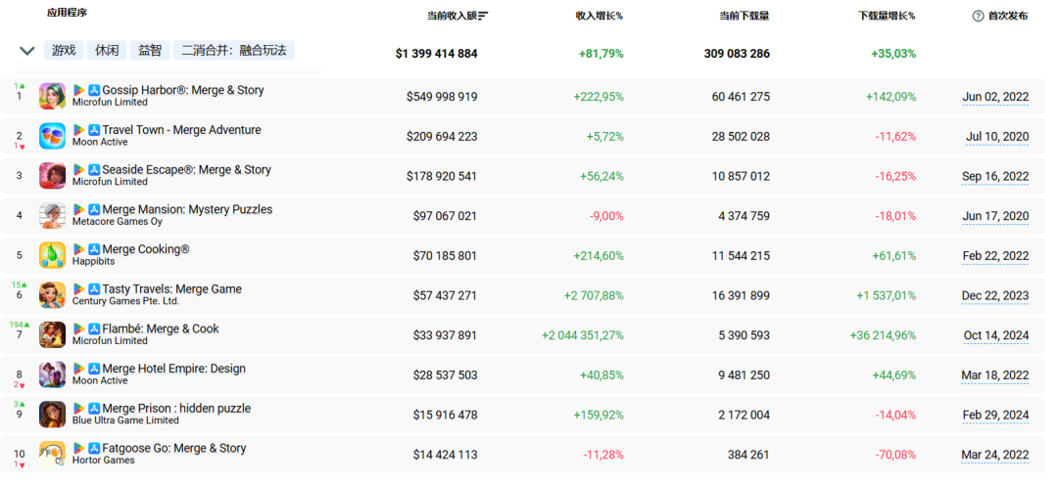Click App Store icon beside Merge Mansion
The width and height of the screenshot is (1058, 482).
(x=94, y=210)
